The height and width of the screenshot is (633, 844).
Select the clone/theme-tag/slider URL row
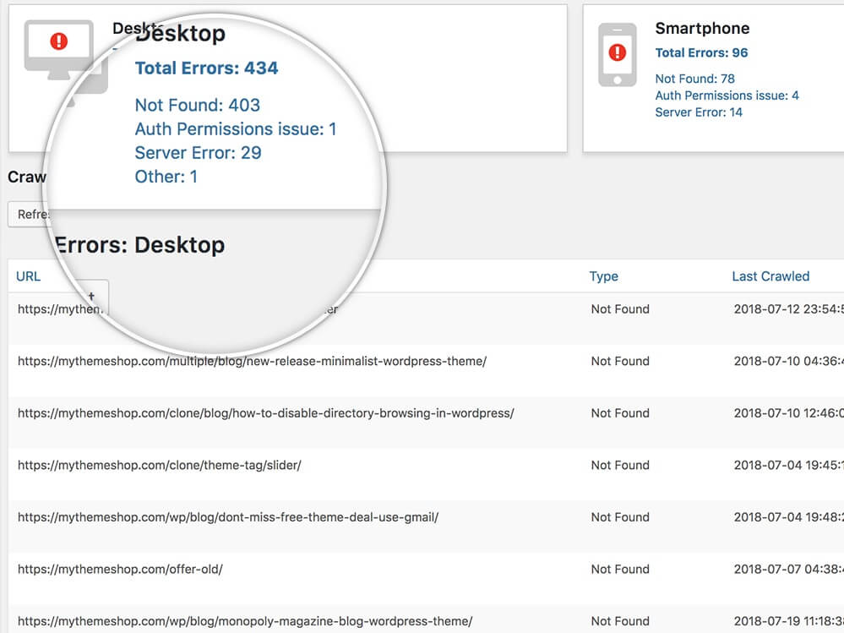[x=159, y=466]
